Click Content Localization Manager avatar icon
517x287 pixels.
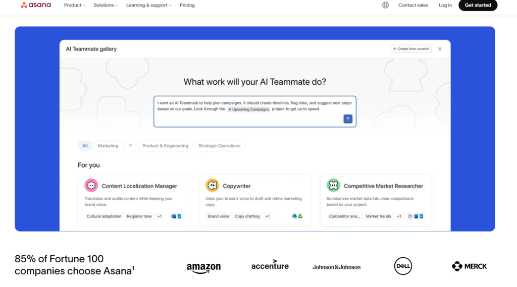point(91,186)
